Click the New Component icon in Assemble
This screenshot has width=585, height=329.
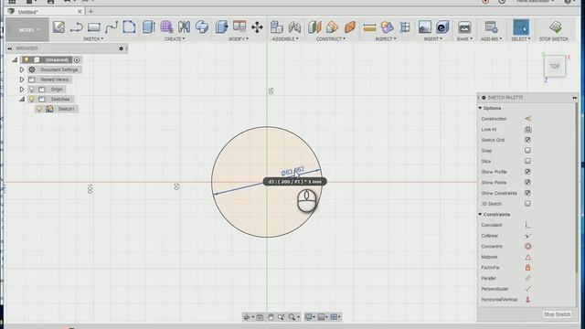pyautogui.click(x=276, y=27)
